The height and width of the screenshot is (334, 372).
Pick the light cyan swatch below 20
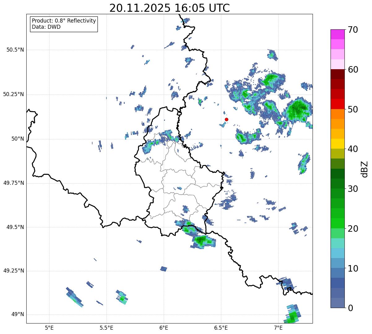point(337,243)
